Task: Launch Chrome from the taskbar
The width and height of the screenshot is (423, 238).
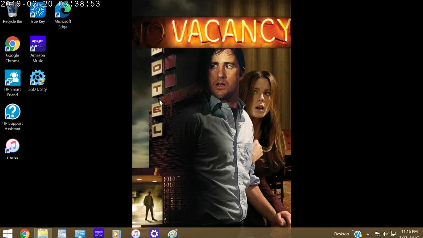Action: (x=24, y=234)
